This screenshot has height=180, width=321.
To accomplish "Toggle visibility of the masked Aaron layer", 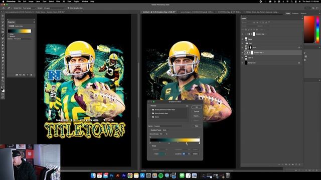I will click(x=242, y=47).
